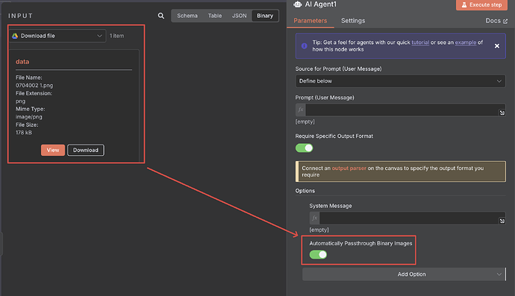This screenshot has width=515, height=296.
Task: Click the Google Drive icon beside Download file
Action: pyautogui.click(x=15, y=36)
